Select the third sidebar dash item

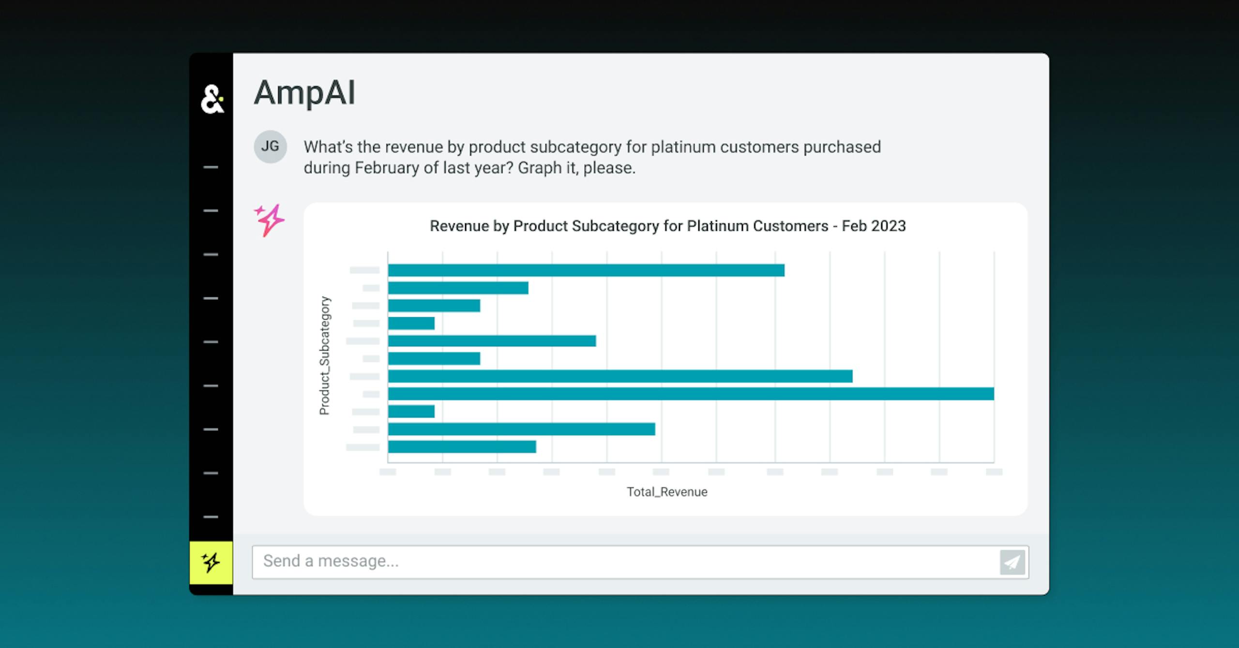[x=211, y=254]
